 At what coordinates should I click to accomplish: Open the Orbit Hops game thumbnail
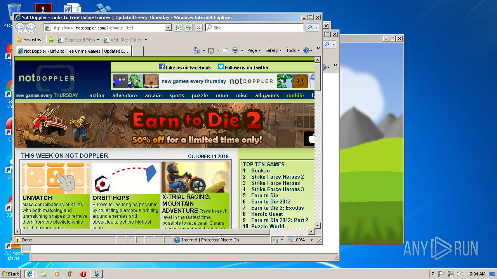point(125,177)
